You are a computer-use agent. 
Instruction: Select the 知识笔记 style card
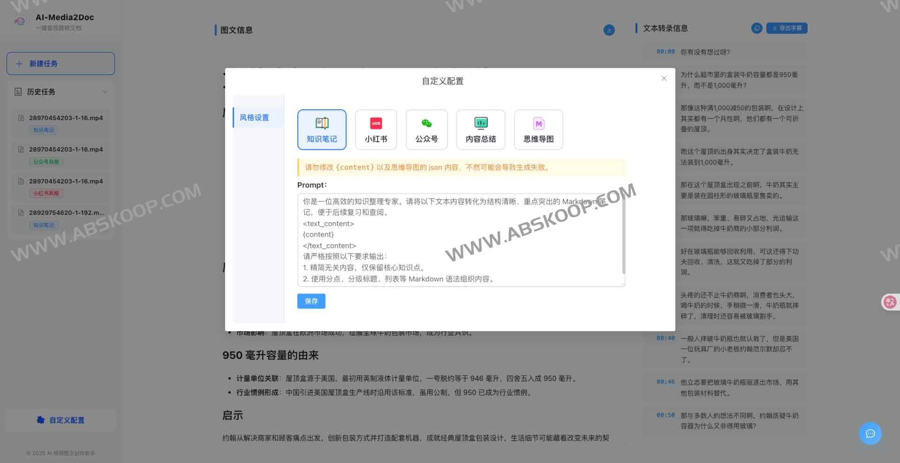point(322,129)
